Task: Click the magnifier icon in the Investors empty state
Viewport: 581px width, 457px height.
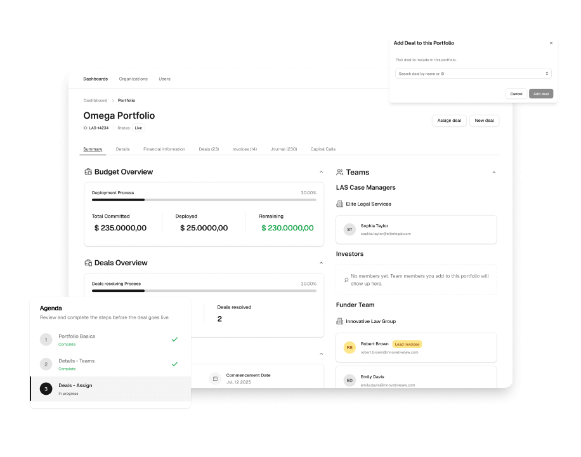Action: (346, 279)
